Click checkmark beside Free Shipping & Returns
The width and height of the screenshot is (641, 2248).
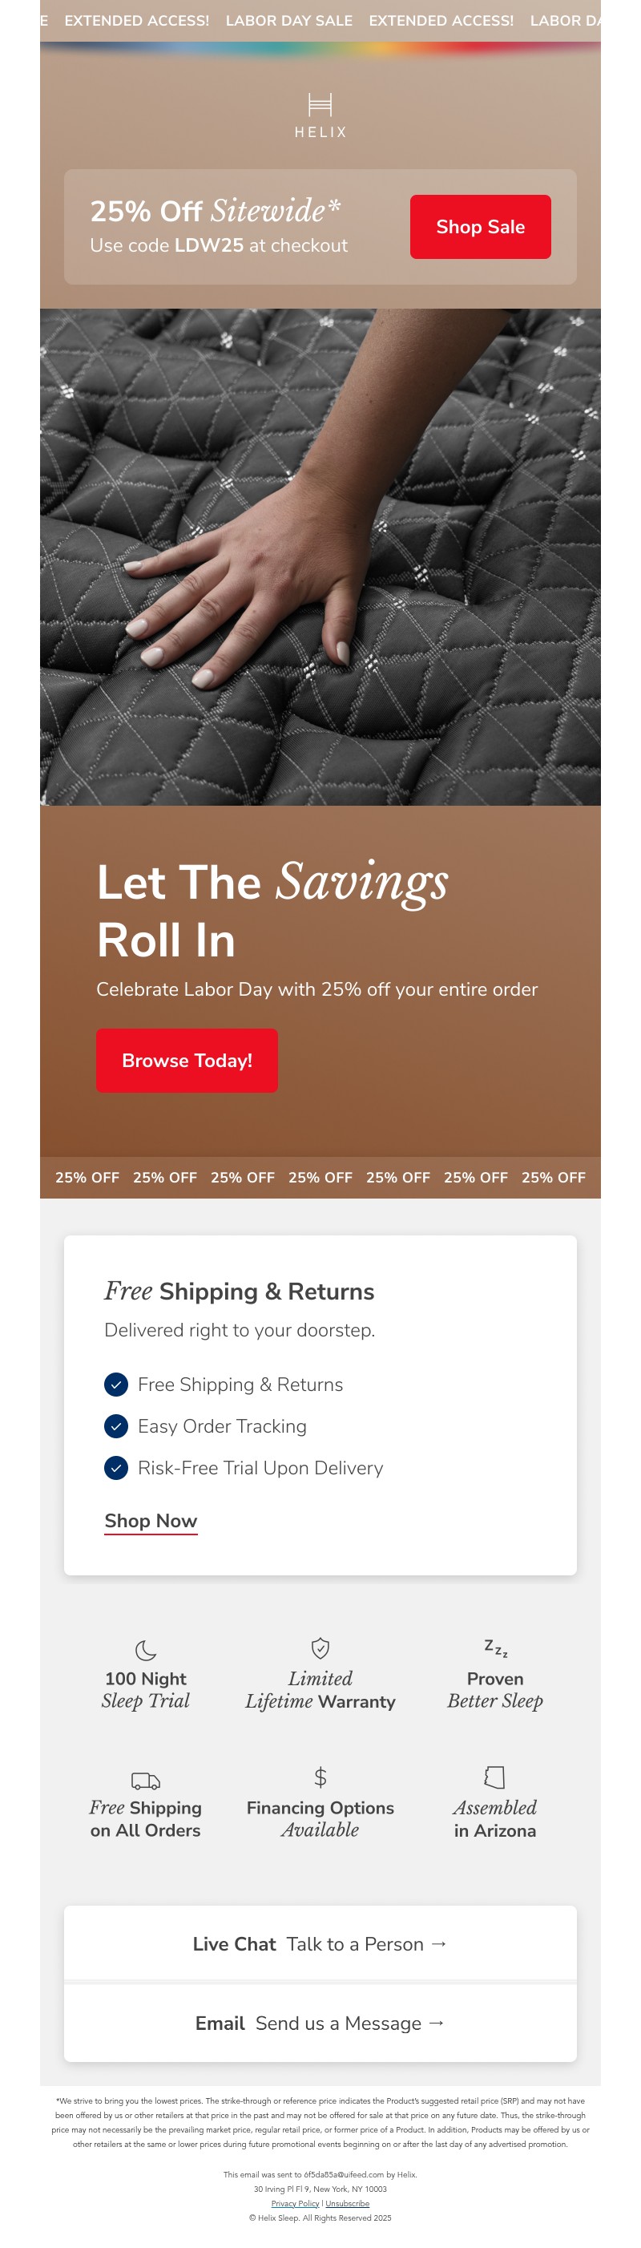click(116, 1384)
